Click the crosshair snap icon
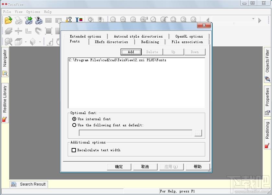The height and width of the screenshot is (195, 272). [18, 31]
